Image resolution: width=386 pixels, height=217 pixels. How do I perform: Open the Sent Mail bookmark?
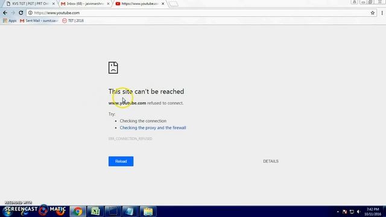[39, 20]
